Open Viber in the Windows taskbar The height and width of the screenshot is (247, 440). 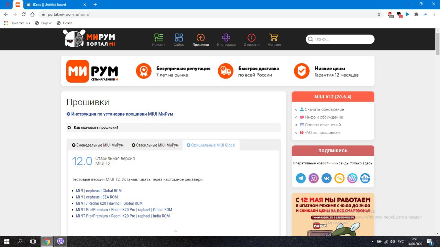point(60,242)
